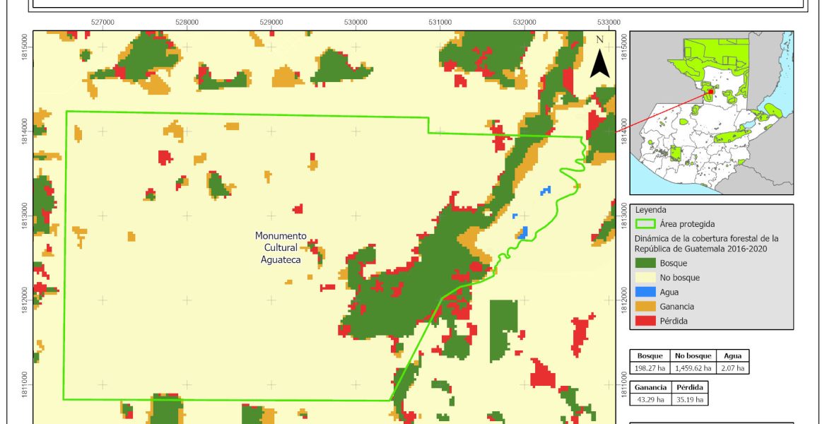Viewport: 827px width, 424px height.
Task: Click the Área protegida outline legend symbol
Action: (646, 224)
